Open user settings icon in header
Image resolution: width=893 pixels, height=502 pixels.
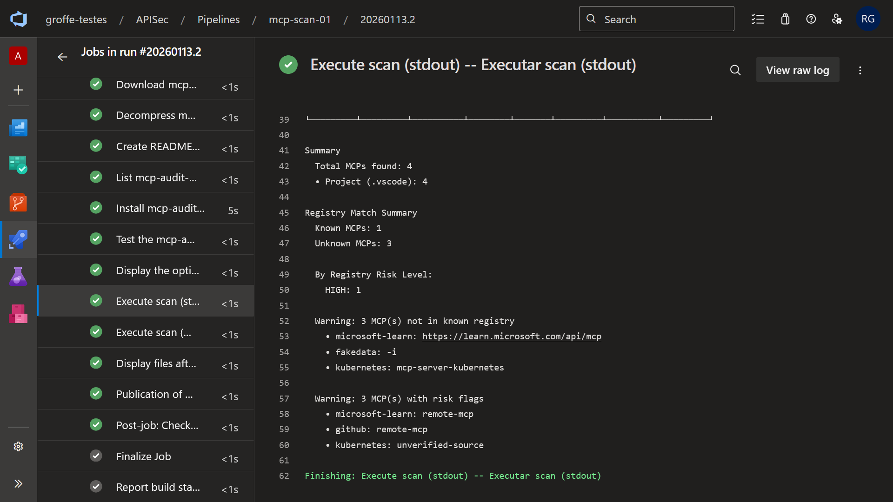click(x=837, y=19)
